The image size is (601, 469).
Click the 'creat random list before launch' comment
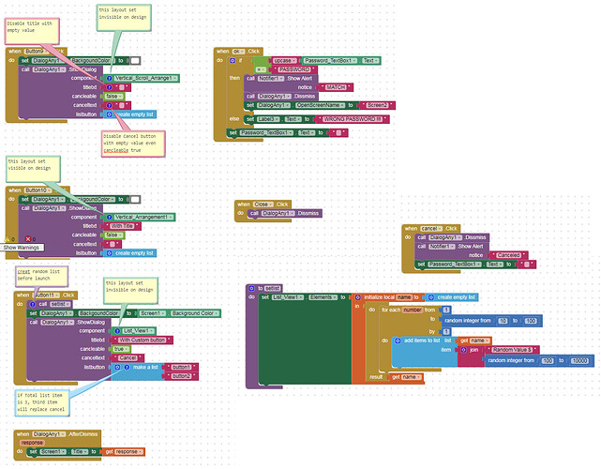point(41,276)
